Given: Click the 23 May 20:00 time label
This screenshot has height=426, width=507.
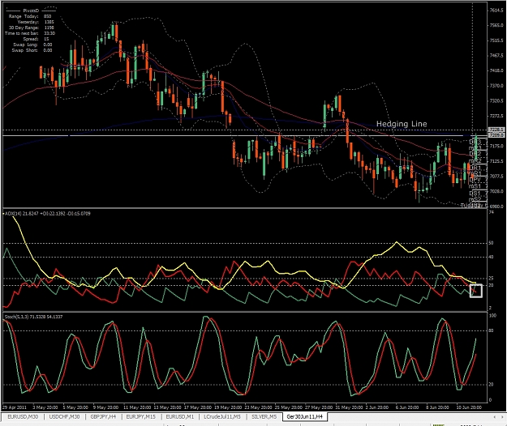Looking at the screenshot, I should click(x=258, y=407).
